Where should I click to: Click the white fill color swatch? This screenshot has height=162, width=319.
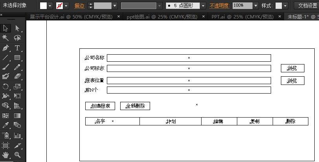[x=43, y=6]
